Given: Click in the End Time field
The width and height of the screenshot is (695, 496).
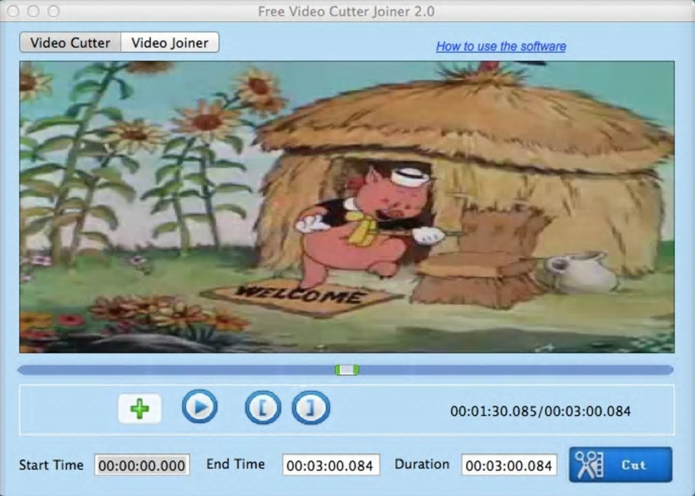Looking at the screenshot, I should pos(330,465).
